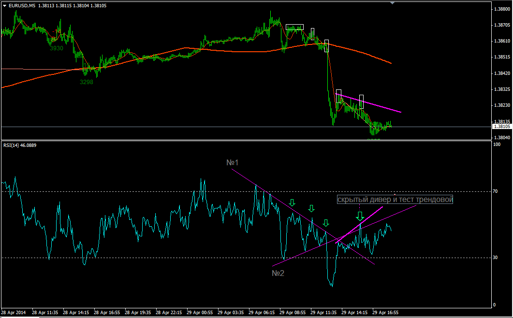Viewport: 513px width, 318px height.
Task: Click the 29 Apr 16:55 time label
Action: (x=385, y=312)
